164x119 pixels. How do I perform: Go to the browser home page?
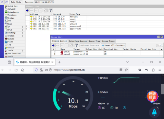pyautogui.click(x=23, y=70)
